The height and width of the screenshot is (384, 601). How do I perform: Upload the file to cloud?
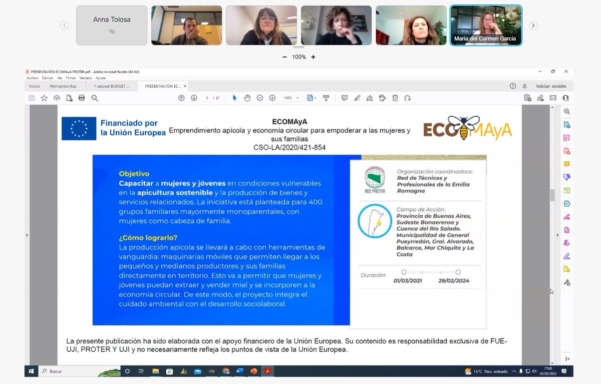[57, 98]
